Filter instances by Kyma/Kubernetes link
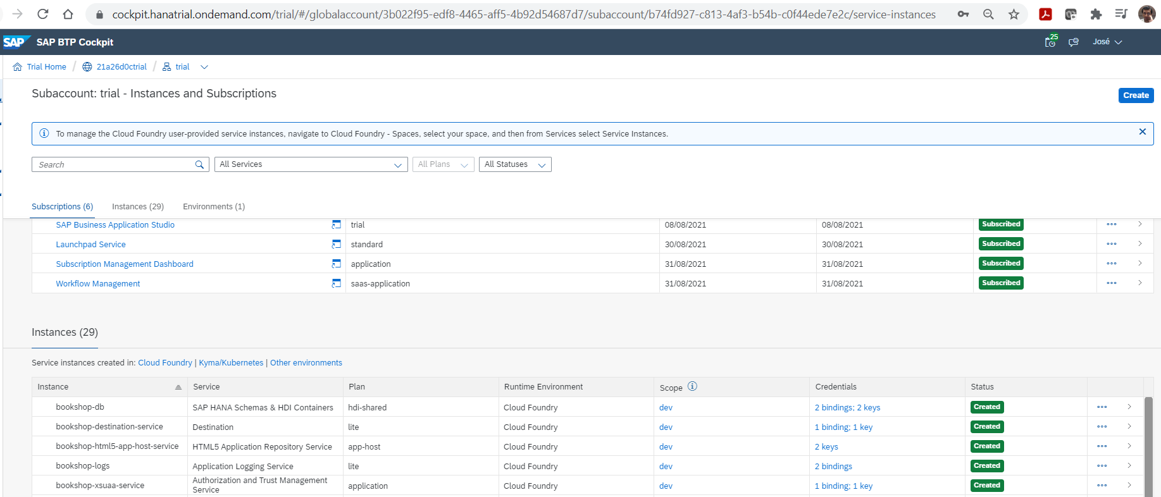 (x=231, y=363)
